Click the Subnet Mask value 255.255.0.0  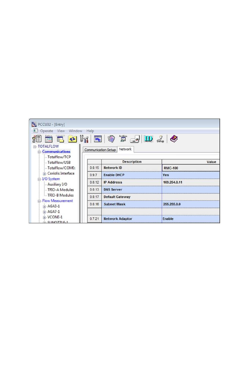click(x=191, y=204)
